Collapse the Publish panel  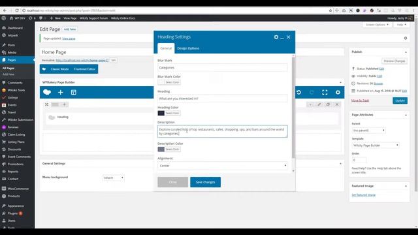pyautogui.click(x=406, y=52)
